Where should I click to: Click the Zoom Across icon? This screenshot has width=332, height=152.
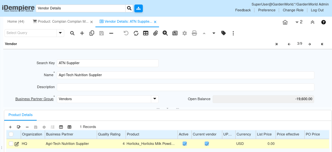coord(165,33)
